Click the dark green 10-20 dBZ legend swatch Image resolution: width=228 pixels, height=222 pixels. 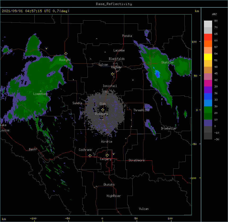coord(208,116)
